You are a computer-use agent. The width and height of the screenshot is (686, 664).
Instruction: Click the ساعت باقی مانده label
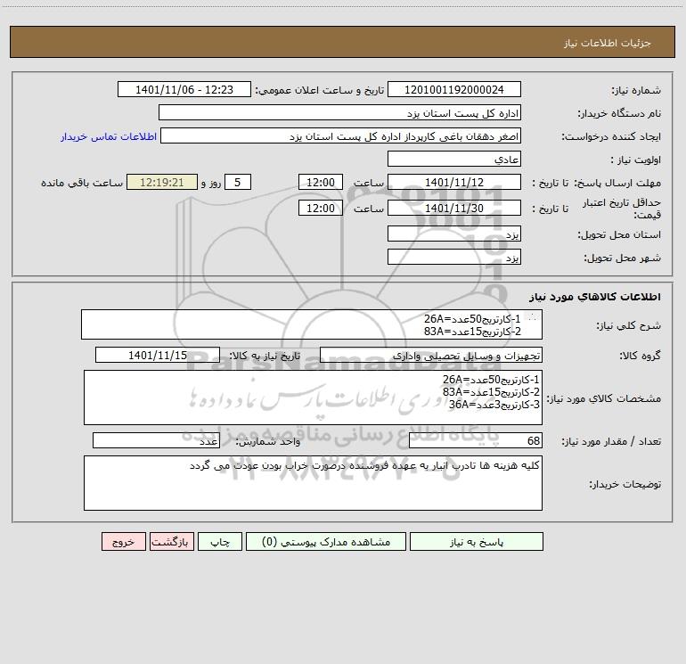tap(82, 183)
